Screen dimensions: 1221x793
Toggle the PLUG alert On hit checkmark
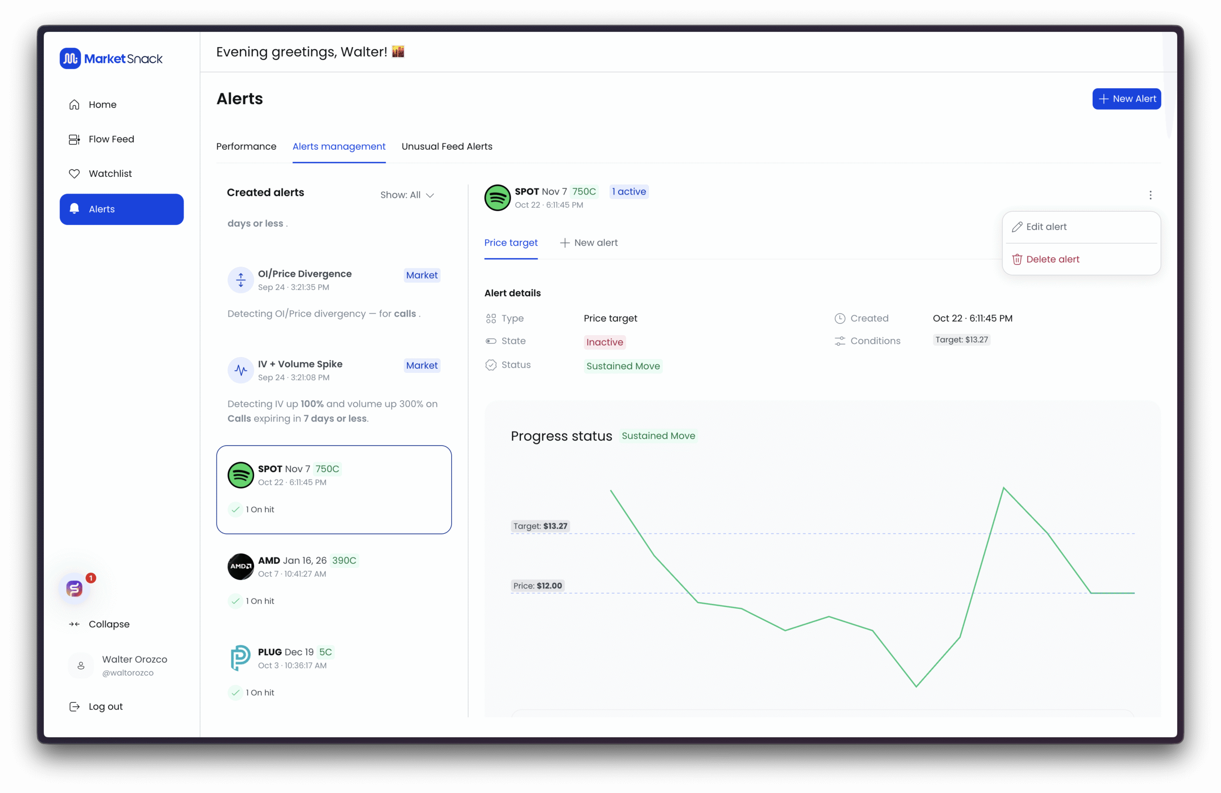[x=236, y=692]
